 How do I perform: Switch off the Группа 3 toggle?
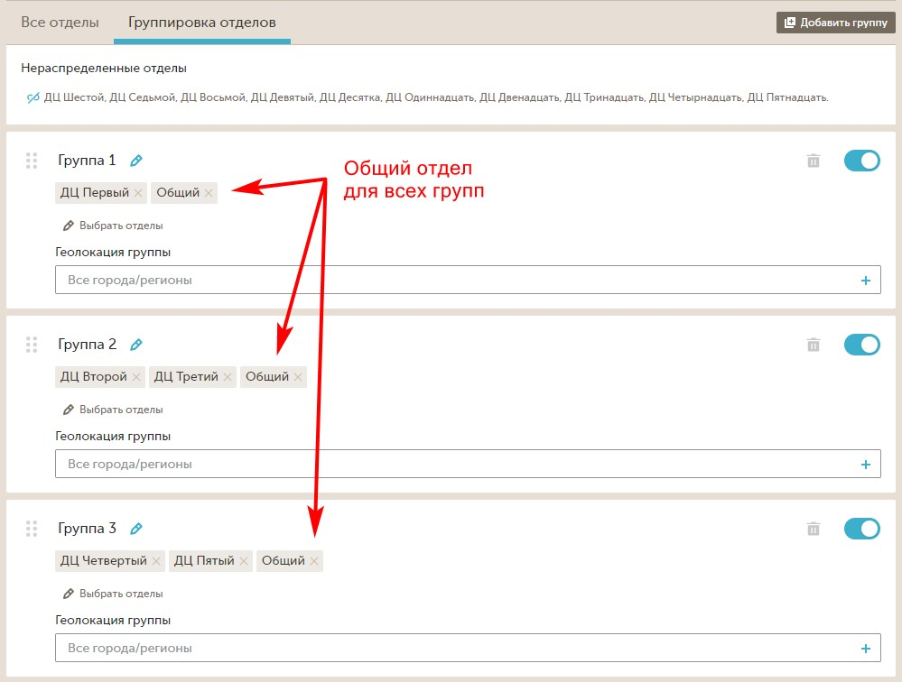(x=861, y=529)
